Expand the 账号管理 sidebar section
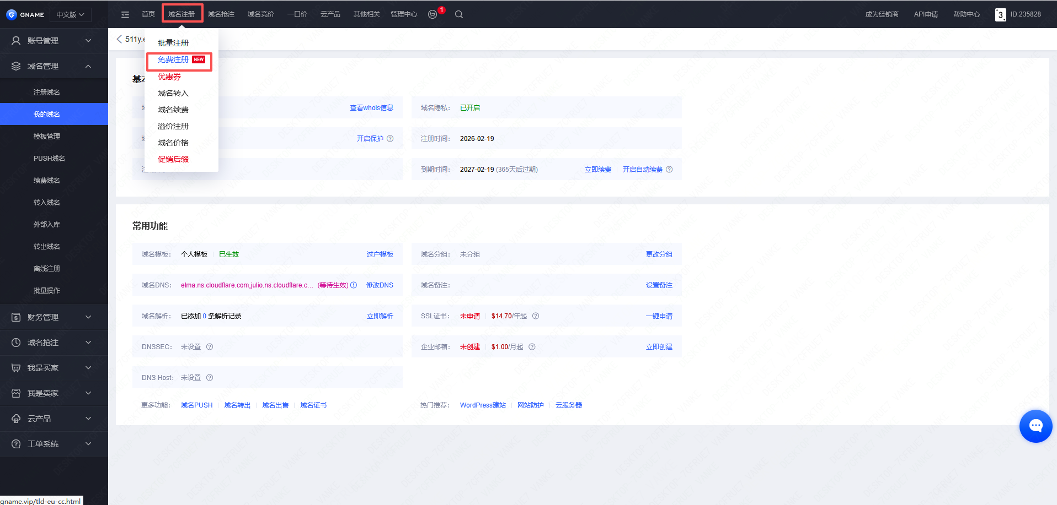Viewport: 1057px width, 505px height. coord(54,41)
